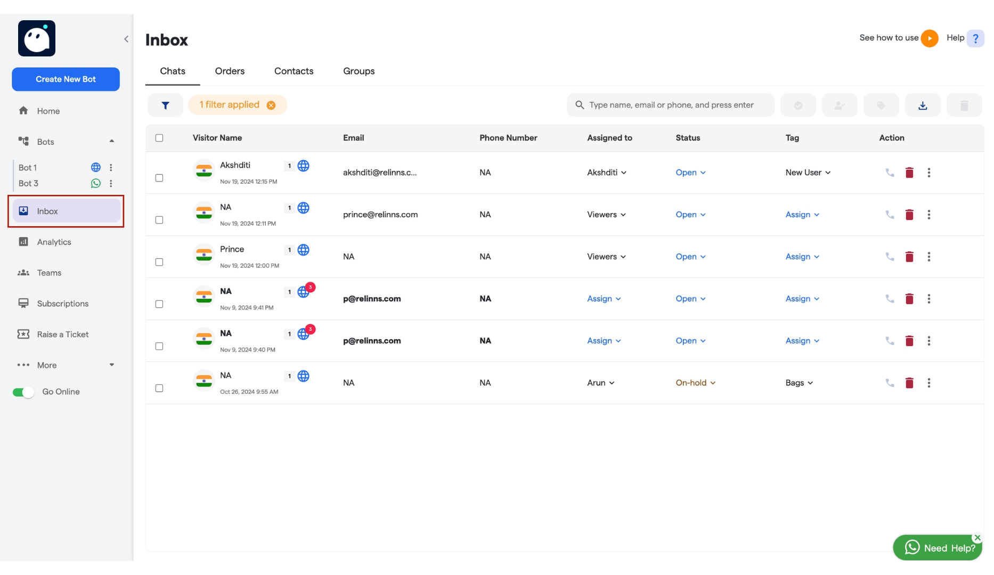
Task: Open more options for the Arun-assigned chat
Action: tap(928, 383)
